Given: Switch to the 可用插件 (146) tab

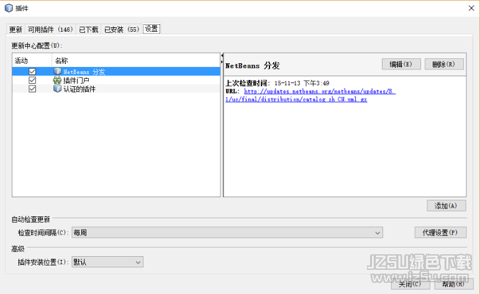Looking at the screenshot, I should click(50, 29).
